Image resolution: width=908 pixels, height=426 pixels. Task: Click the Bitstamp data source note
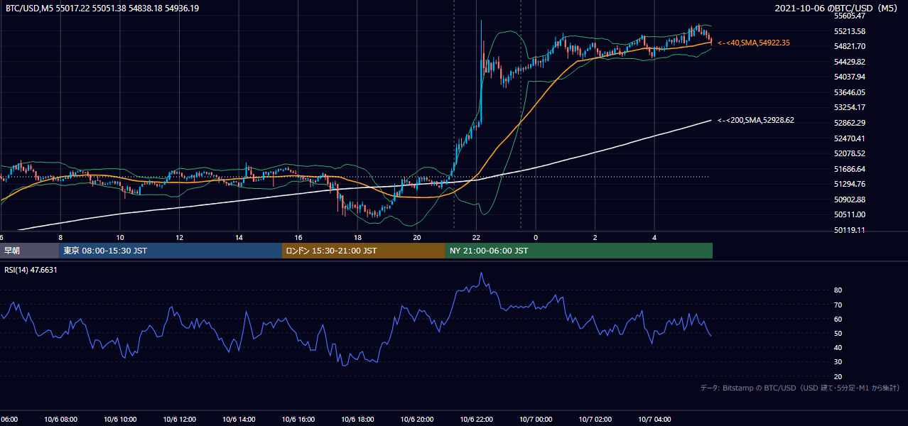pyautogui.click(x=800, y=388)
